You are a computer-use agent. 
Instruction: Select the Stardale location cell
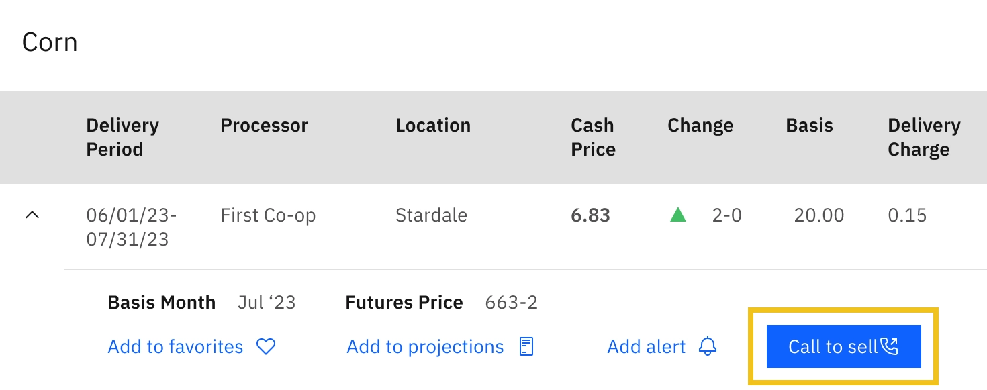coord(431,215)
